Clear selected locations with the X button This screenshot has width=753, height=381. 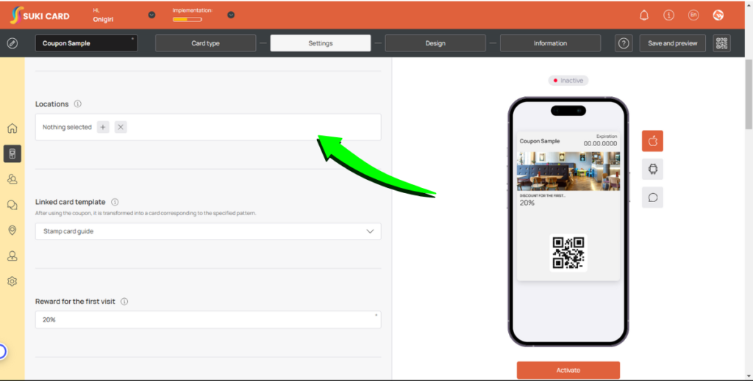pyautogui.click(x=121, y=127)
